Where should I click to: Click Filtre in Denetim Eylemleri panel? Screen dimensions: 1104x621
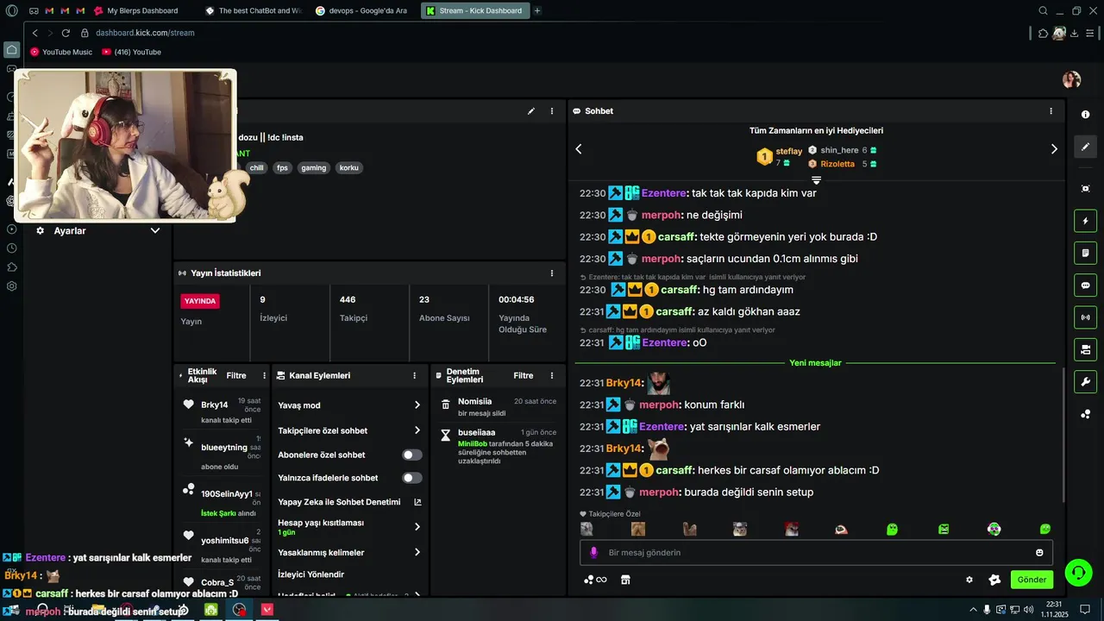pos(524,376)
